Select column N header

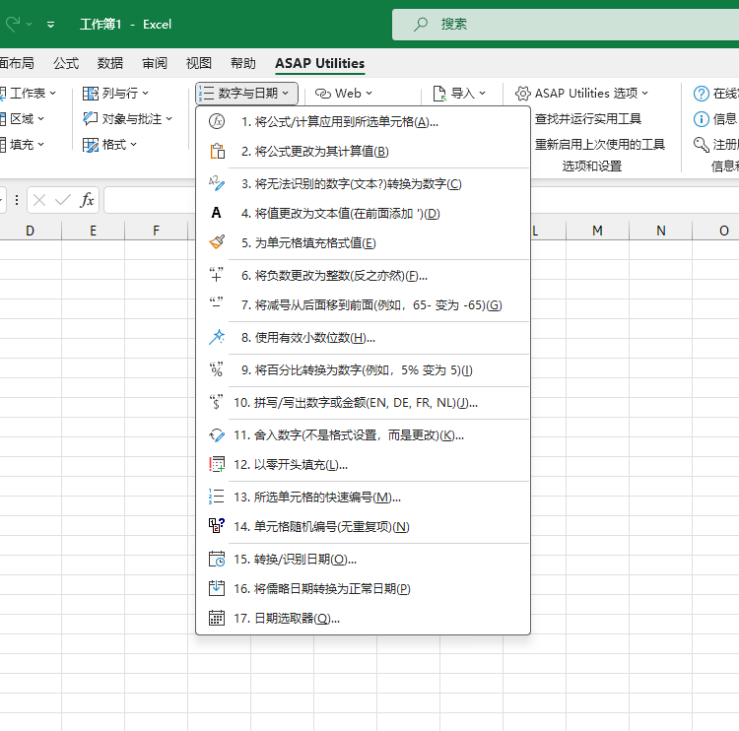click(661, 231)
